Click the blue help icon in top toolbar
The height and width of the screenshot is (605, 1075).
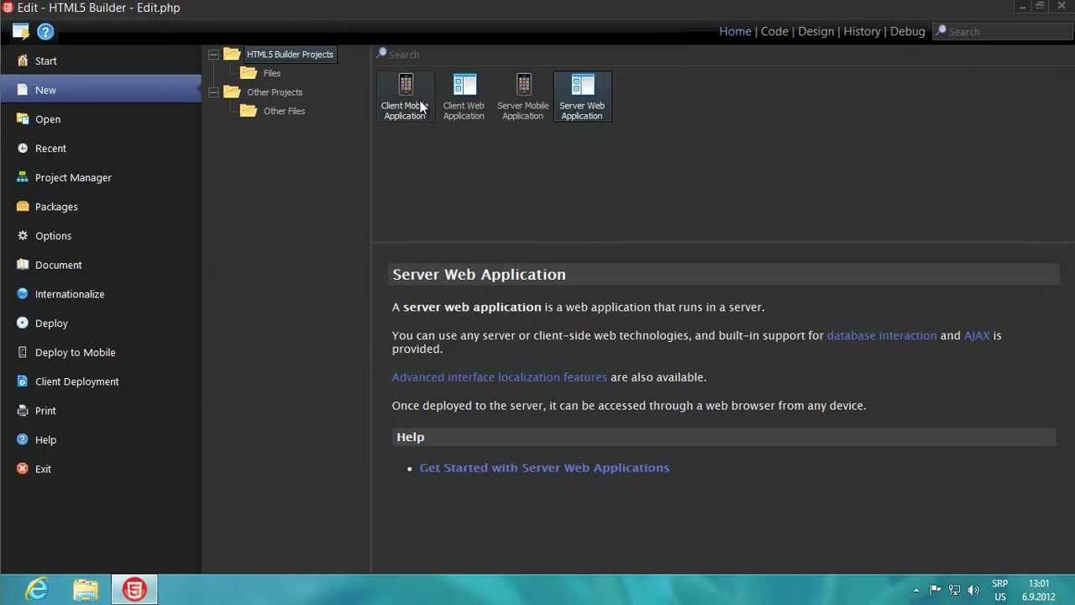tap(45, 32)
